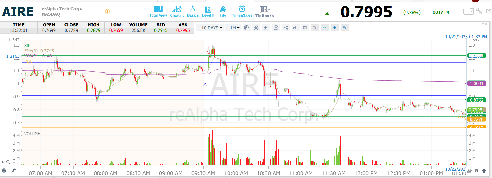492x178 pixels.
Task: Click the 10/22/2025 01:32 PM timestamp
Action: click(466, 37)
